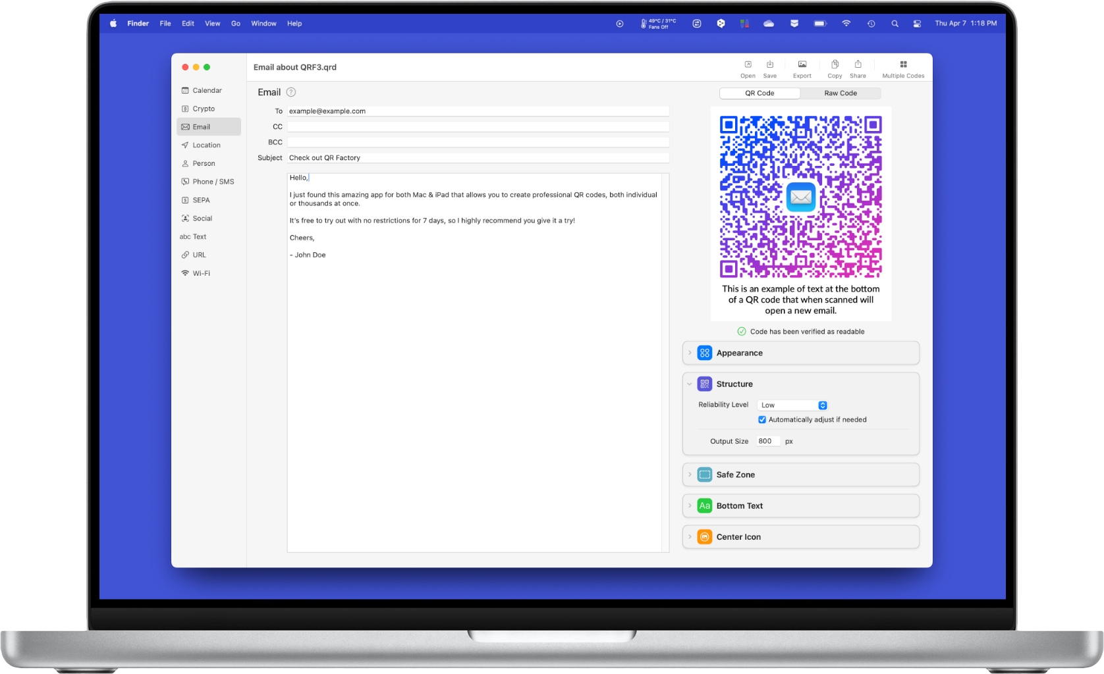Open the View menu

pos(213,24)
